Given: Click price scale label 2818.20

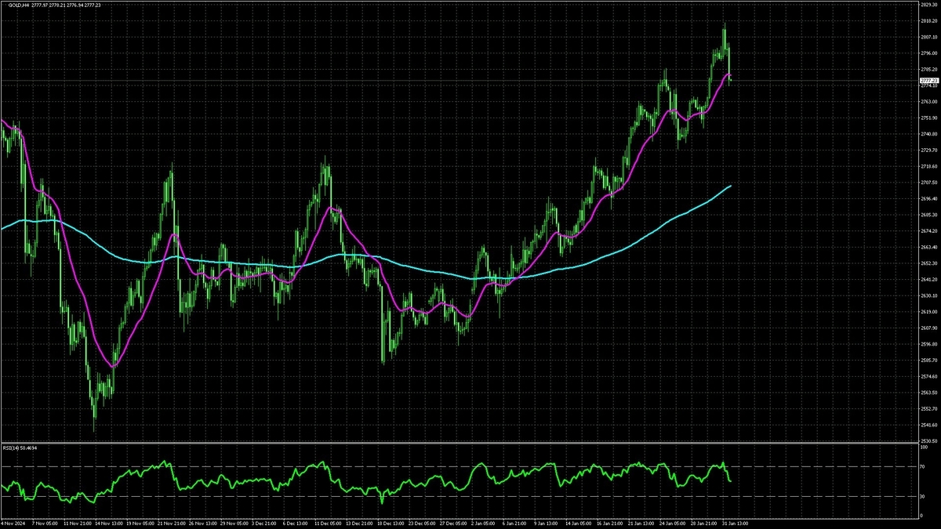Looking at the screenshot, I should [x=928, y=20].
